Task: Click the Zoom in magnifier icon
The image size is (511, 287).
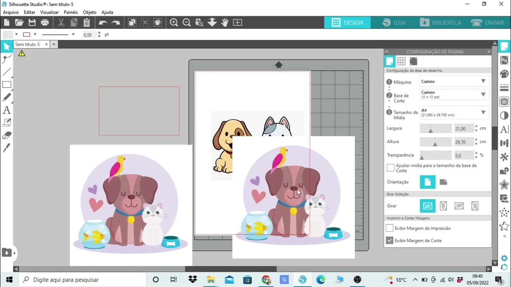Action: [174, 23]
